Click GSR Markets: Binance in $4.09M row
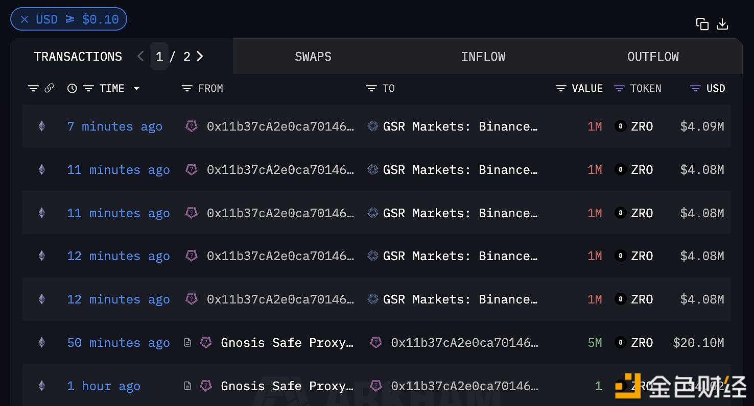 pyautogui.click(x=460, y=126)
